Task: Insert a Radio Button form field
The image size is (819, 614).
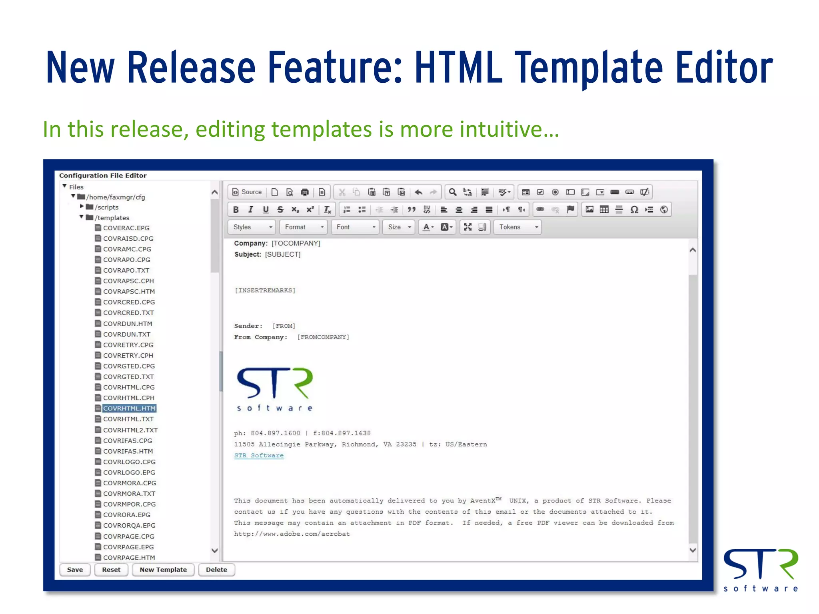Action: (x=555, y=192)
